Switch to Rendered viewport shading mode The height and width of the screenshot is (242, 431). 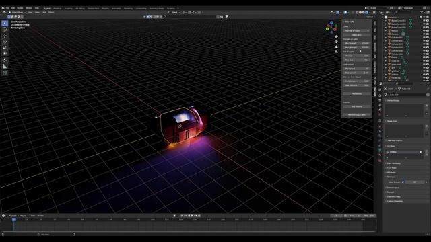pyautogui.click(x=366, y=12)
